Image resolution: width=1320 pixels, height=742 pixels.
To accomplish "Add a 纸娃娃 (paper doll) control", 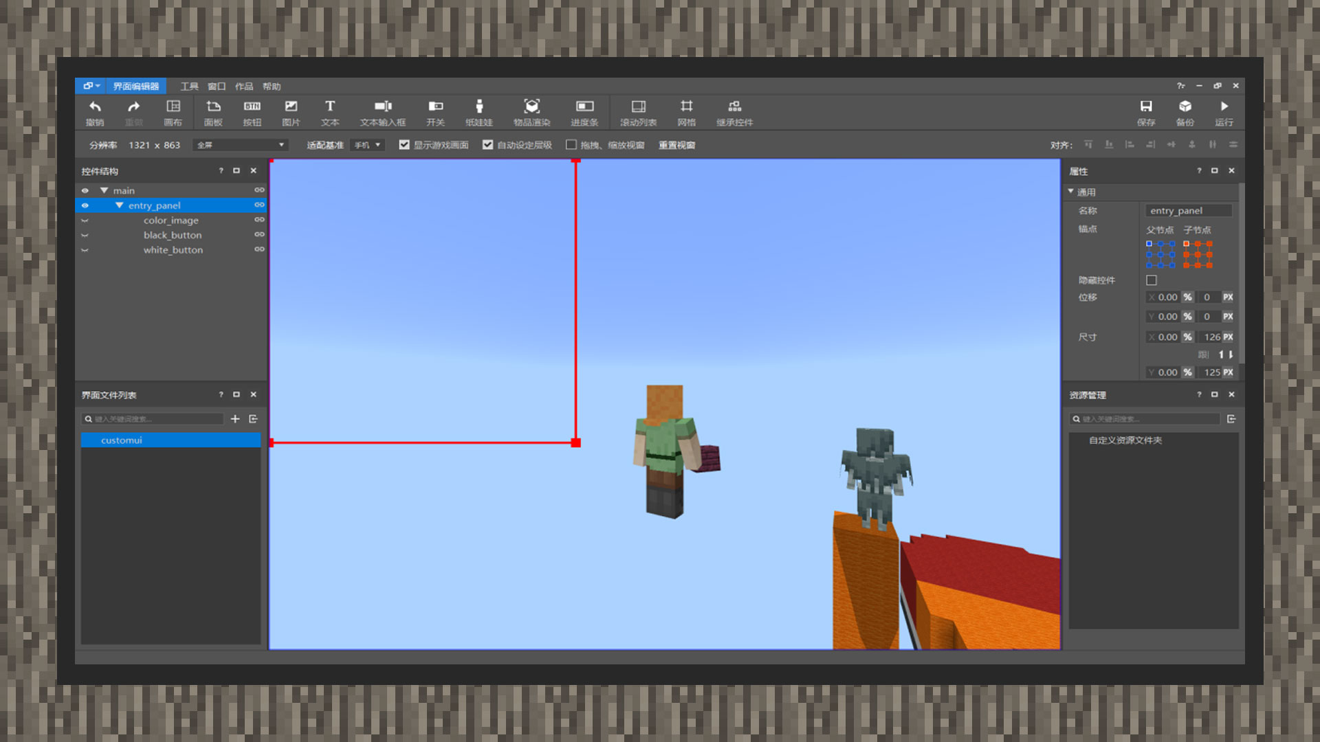I will click(479, 113).
